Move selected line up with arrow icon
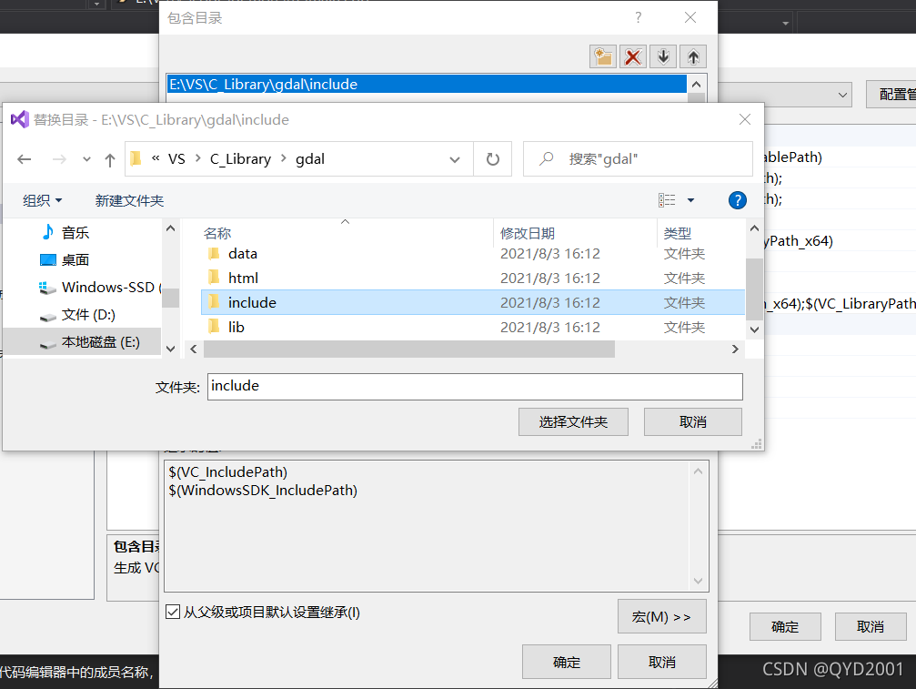This screenshot has height=689, width=916. tap(693, 56)
